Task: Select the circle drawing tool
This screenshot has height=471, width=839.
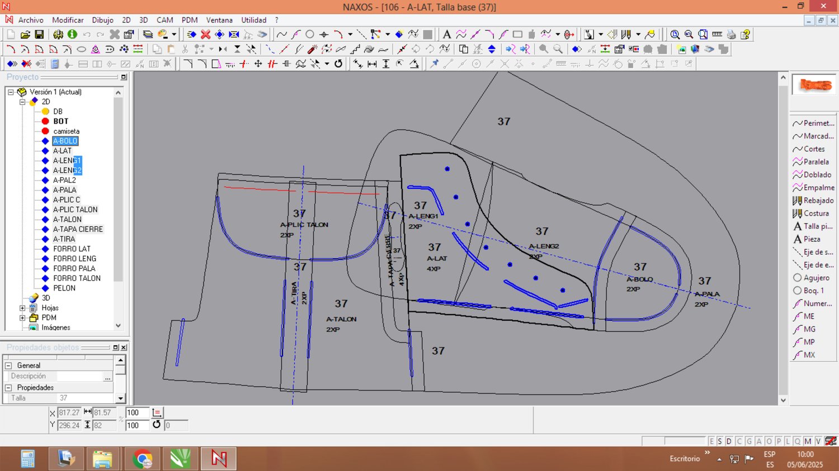Action: click(x=310, y=35)
